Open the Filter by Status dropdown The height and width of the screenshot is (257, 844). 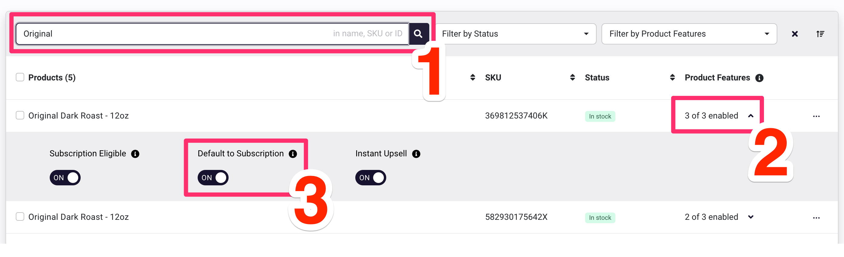tap(515, 34)
